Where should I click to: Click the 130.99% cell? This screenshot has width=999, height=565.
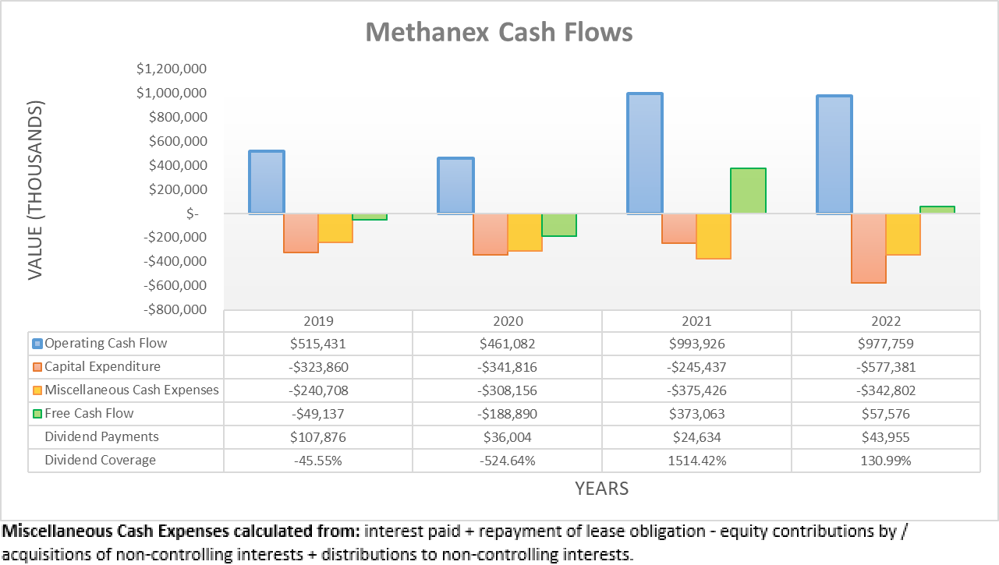[x=886, y=461]
